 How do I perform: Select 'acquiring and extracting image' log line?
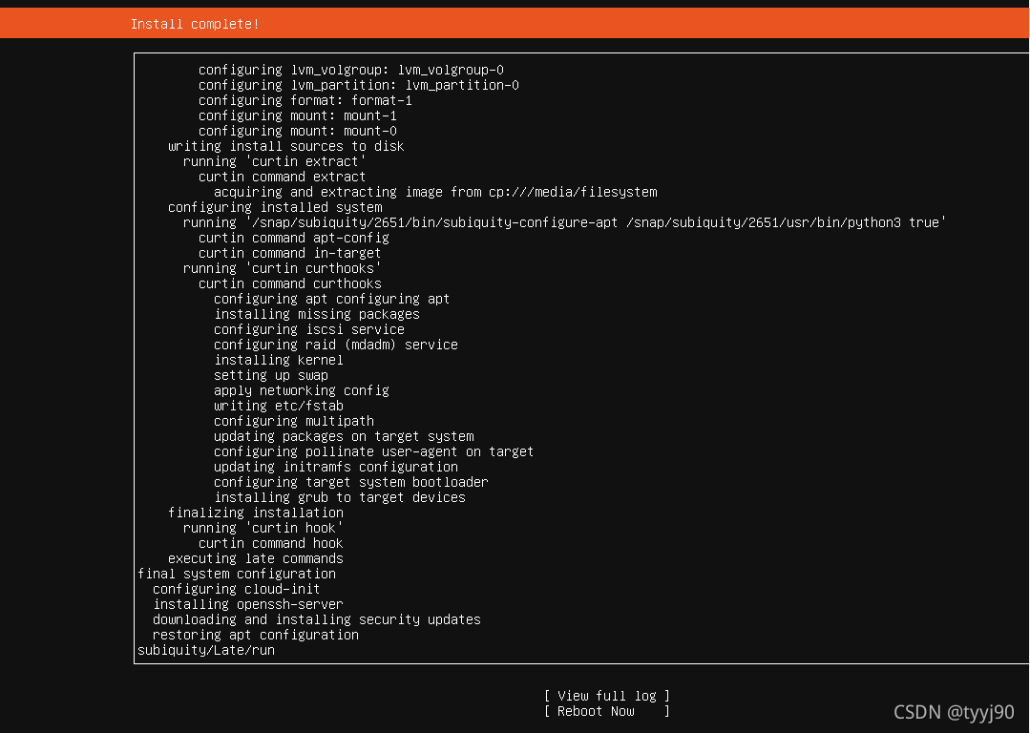(435, 192)
